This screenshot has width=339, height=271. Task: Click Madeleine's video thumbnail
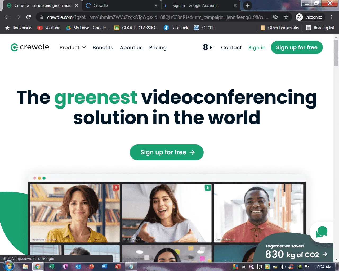(x=75, y=213)
